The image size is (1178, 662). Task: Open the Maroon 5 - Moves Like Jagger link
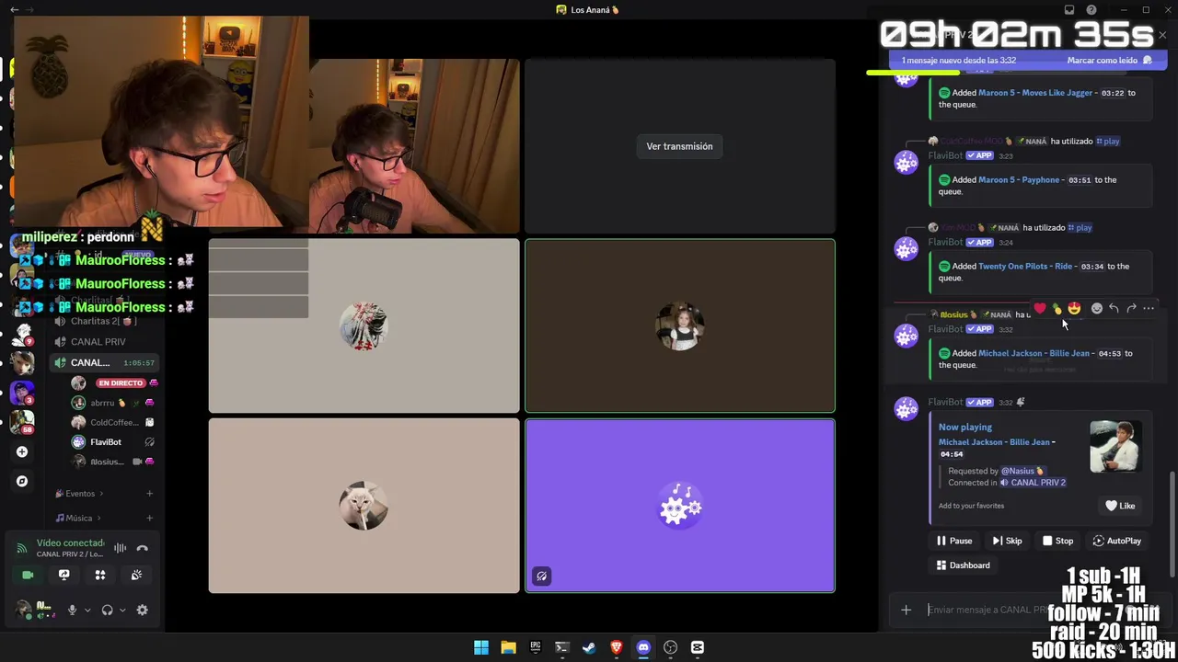pyautogui.click(x=1035, y=93)
